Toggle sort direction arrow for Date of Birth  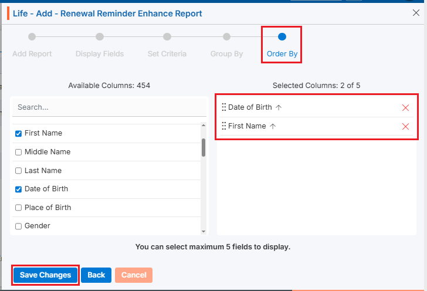(x=279, y=107)
